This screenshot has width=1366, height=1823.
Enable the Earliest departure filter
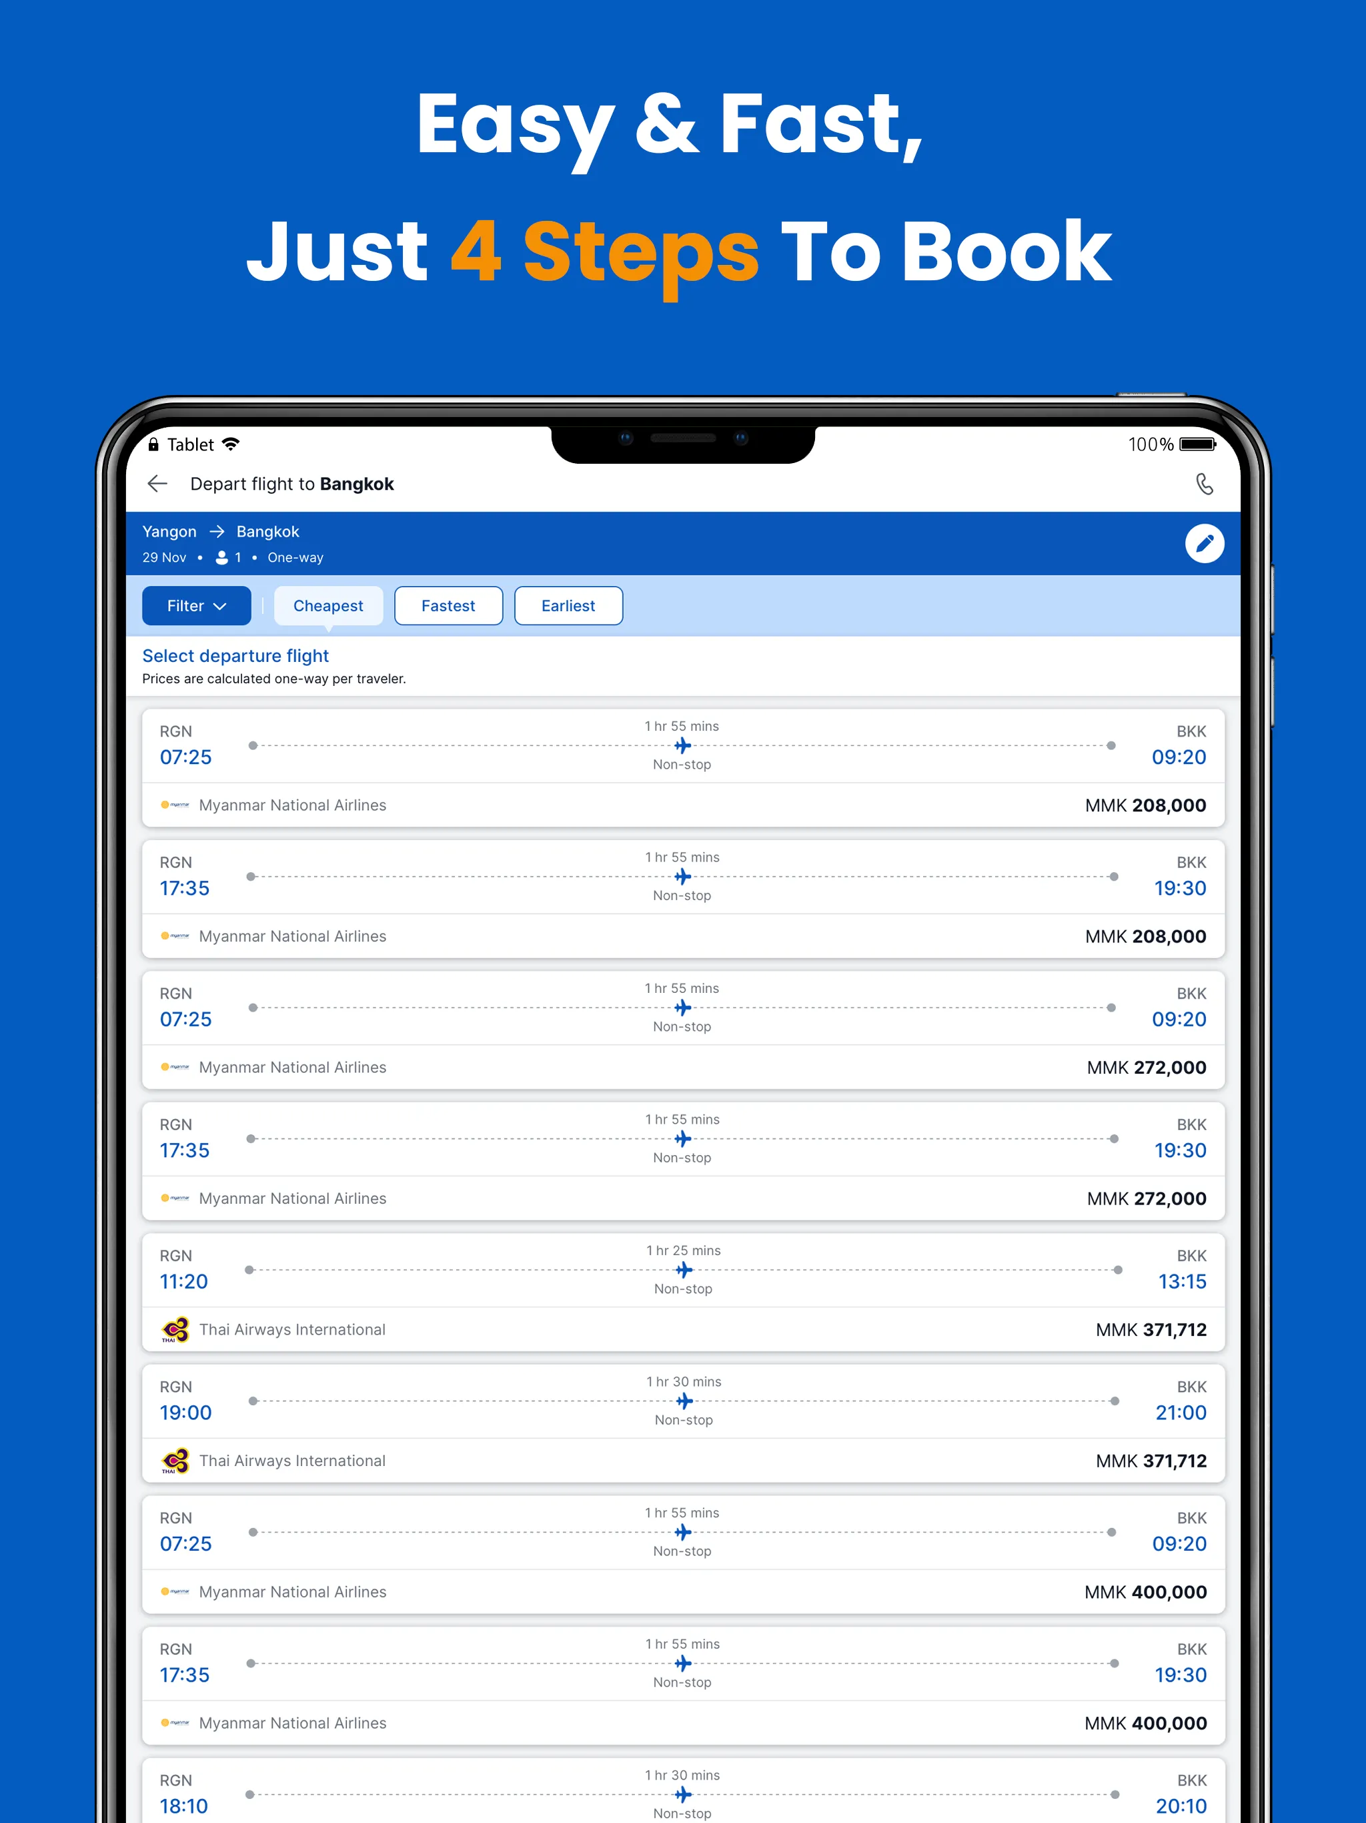(570, 605)
